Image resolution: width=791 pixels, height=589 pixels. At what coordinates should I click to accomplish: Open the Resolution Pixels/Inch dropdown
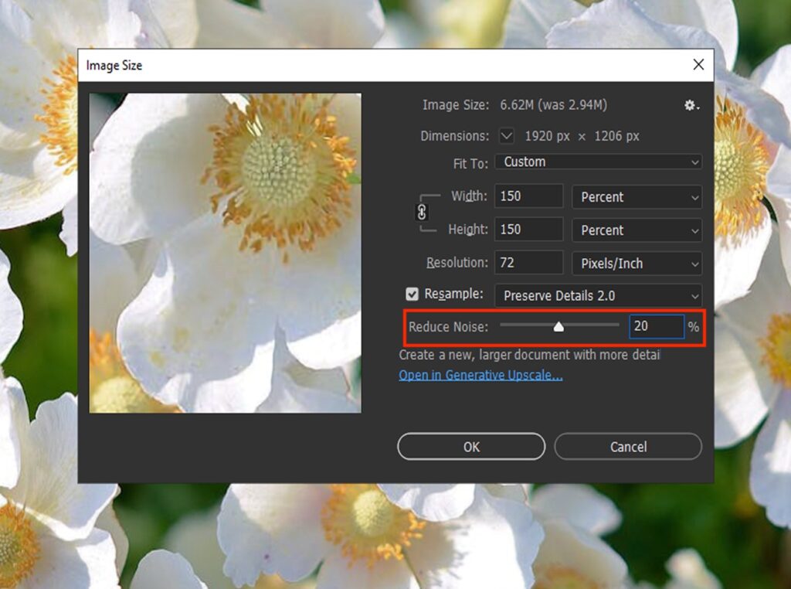tap(637, 264)
